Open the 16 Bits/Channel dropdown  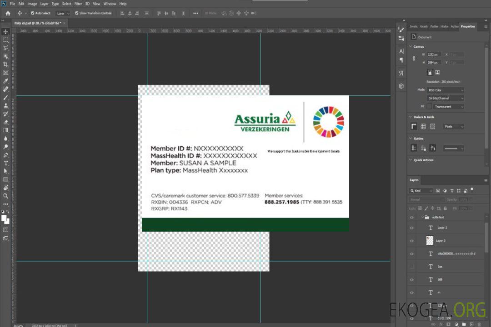coord(445,98)
